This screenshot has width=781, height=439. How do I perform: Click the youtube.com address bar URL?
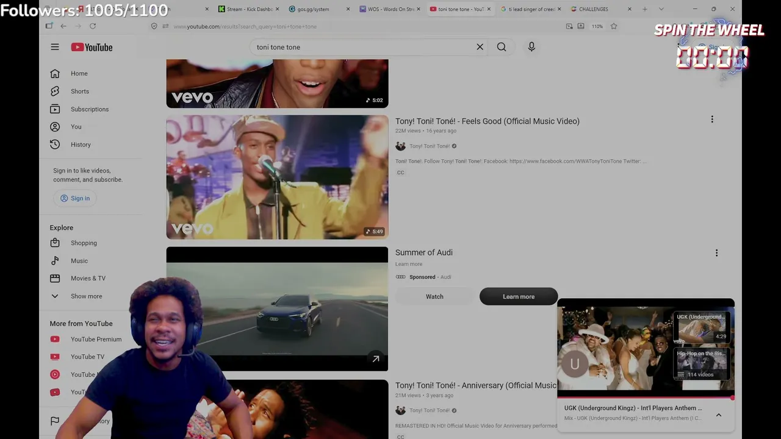(245, 26)
